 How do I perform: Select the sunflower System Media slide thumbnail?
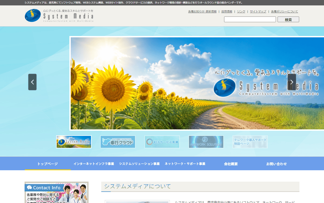click(x=74, y=142)
